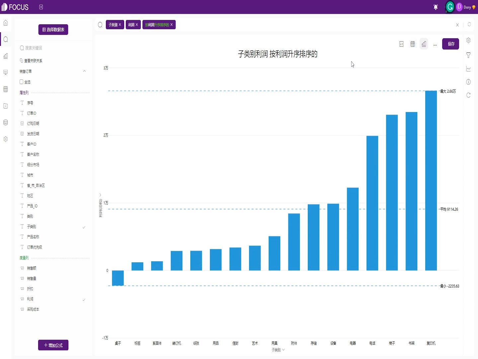Switch to table view icon
The width and height of the screenshot is (478, 359).
coord(413,44)
